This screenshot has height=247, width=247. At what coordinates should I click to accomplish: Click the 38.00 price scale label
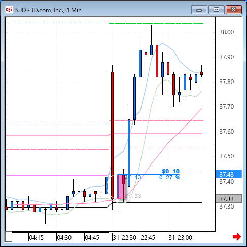pyautogui.click(x=227, y=32)
